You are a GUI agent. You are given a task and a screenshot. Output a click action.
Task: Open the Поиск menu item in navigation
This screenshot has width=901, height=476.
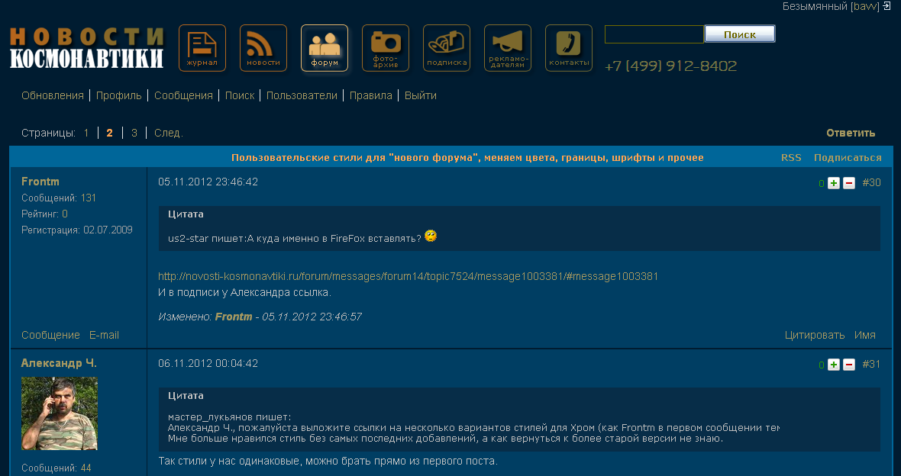240,96
